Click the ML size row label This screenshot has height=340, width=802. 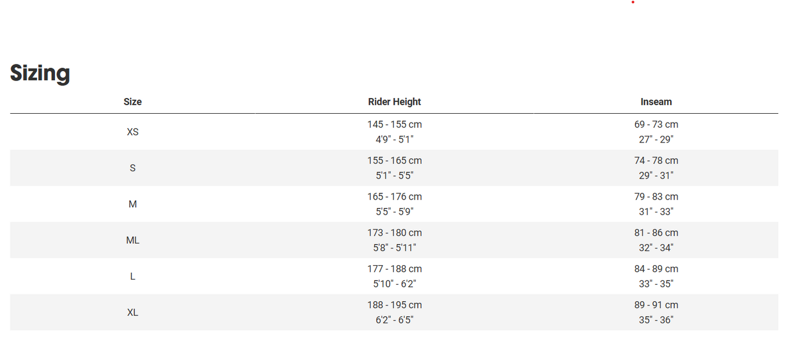(x=133, y=240)
